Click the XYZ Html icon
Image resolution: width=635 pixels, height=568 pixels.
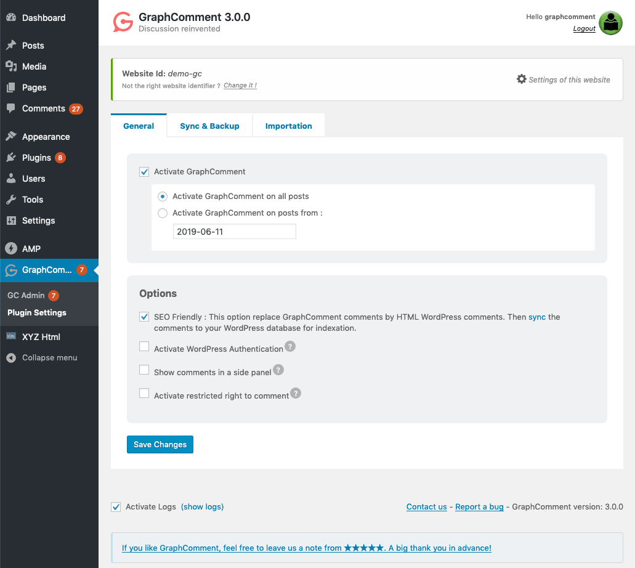[x=11, y=336]
